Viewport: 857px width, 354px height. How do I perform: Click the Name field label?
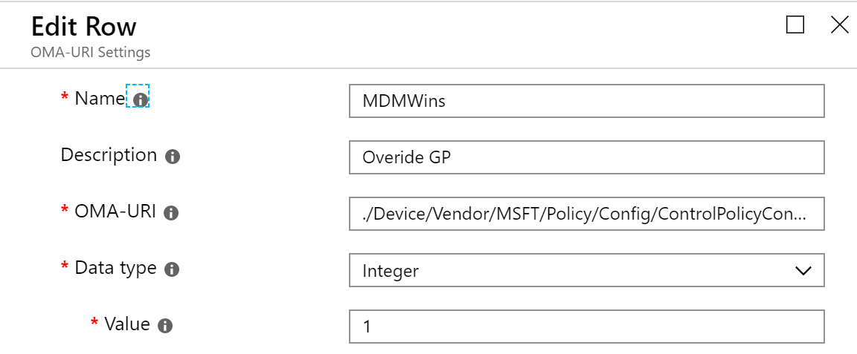(100, 99)
